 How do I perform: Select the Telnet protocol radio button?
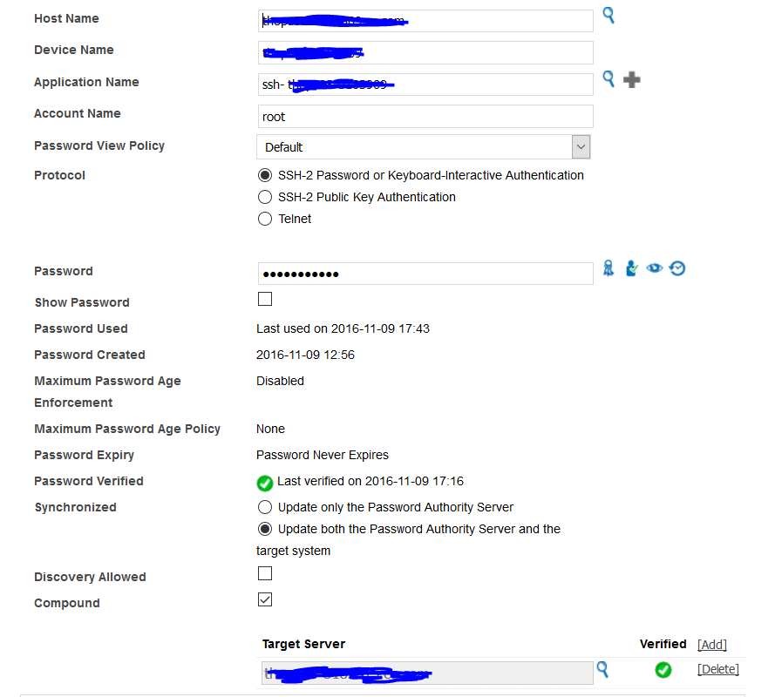(264, 219)
